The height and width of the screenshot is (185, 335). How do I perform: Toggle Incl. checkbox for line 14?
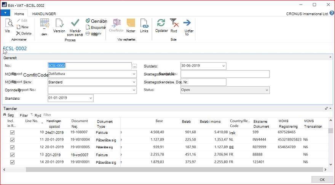(x=13, y=162)
